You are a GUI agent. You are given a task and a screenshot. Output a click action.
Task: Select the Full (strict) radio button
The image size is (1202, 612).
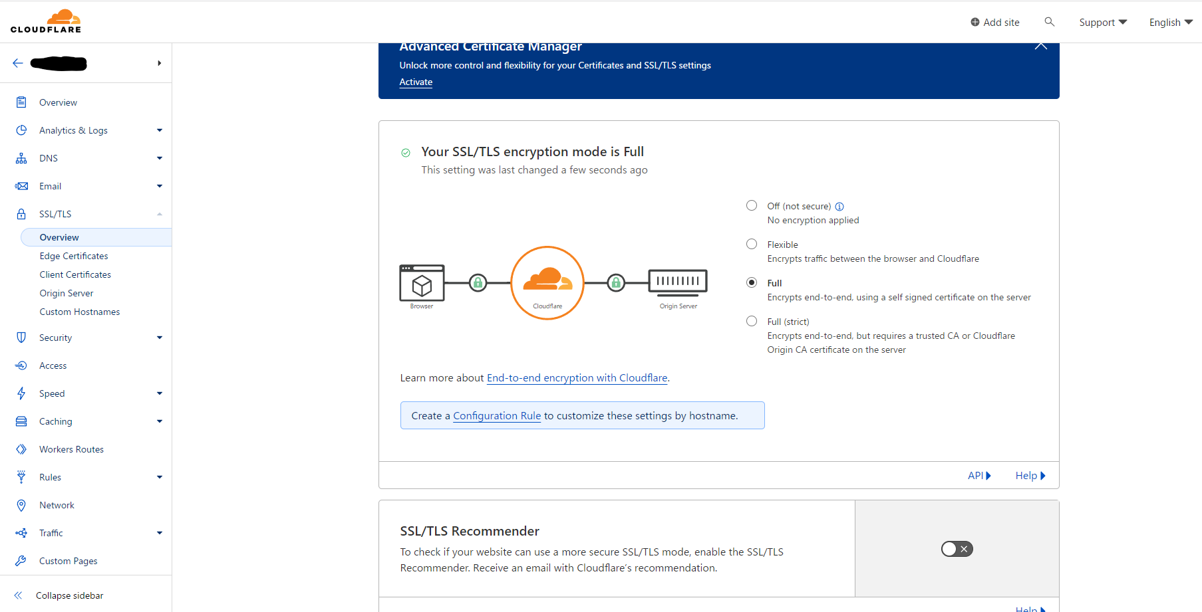click(752, 321)
